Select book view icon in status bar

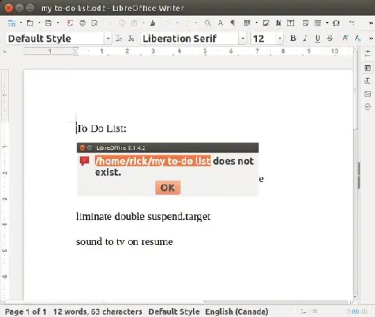pyautogui.click(x=365, y=311)
